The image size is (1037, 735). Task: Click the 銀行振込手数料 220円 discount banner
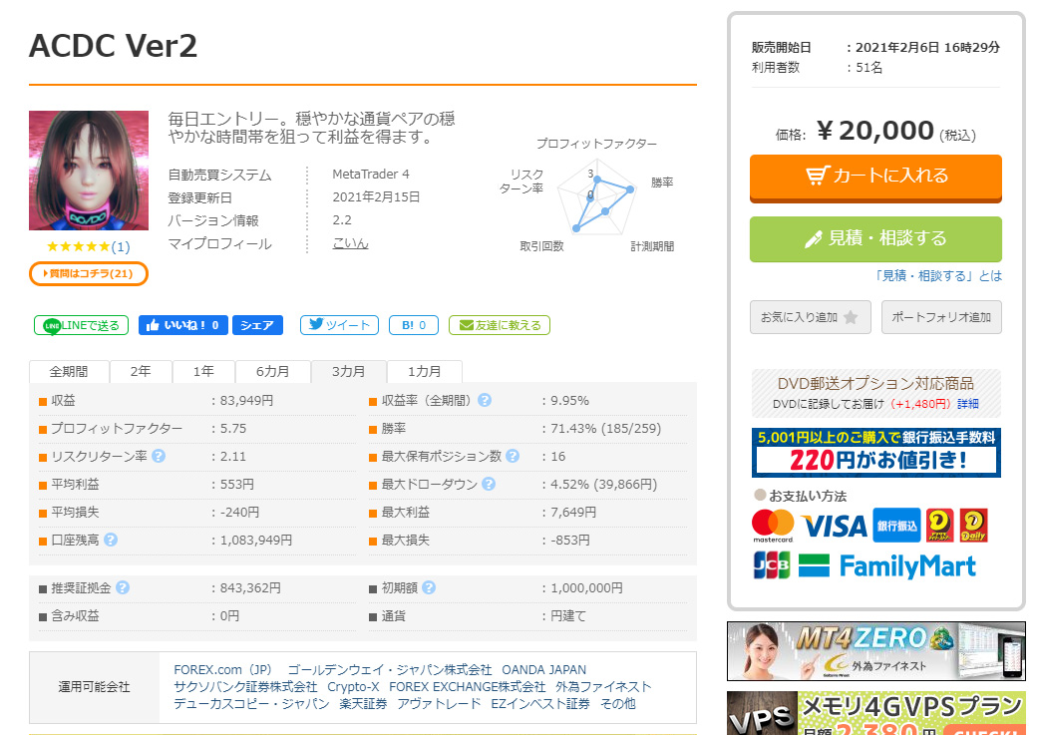(875, 453)
